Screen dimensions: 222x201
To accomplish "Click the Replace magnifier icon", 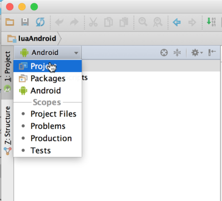I will [x=158, y=22].
